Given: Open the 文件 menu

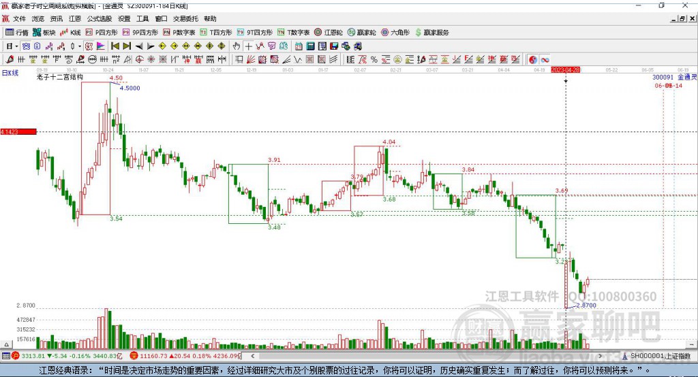Looking at the screenshot, I should [x=19, y=18].
